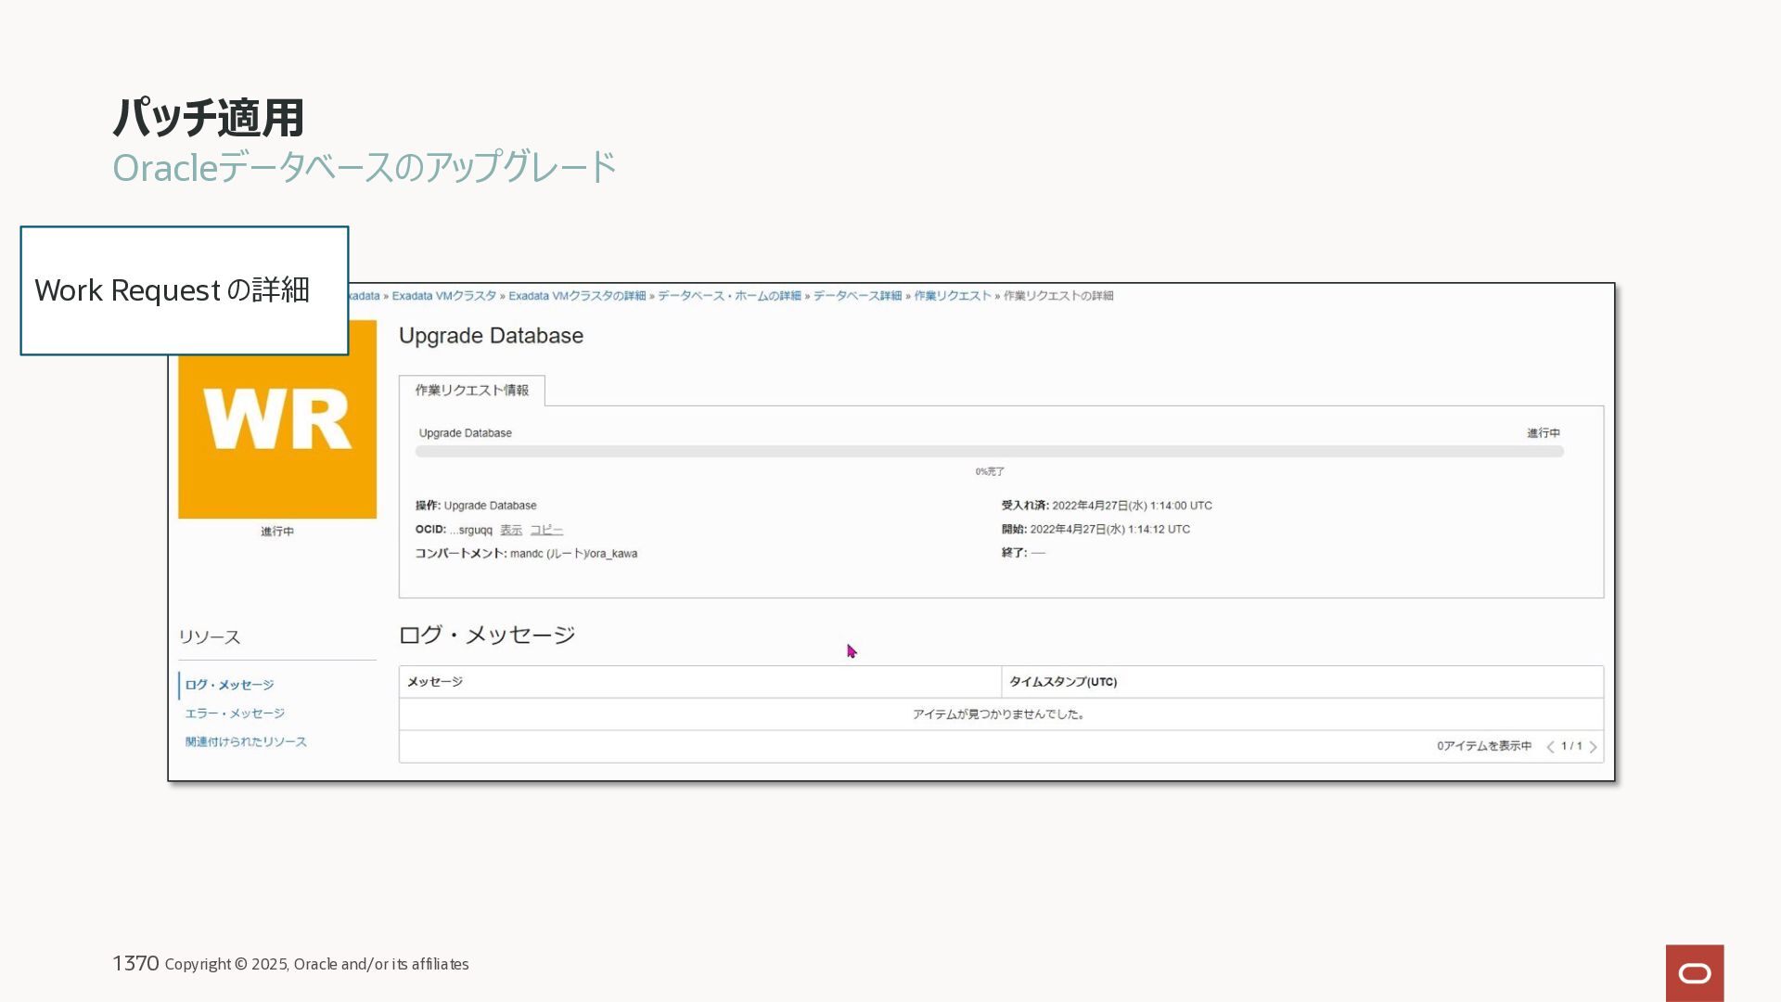Screen dimensions: 1781x1002
Task: Click the Upgrade Database progress bar
Action: (x=989, y=452)
